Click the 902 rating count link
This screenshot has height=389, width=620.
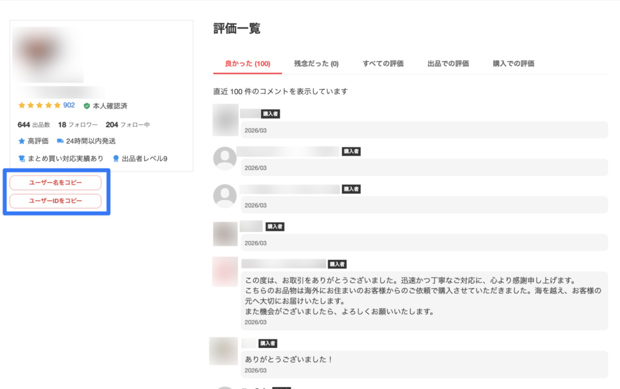69,105
